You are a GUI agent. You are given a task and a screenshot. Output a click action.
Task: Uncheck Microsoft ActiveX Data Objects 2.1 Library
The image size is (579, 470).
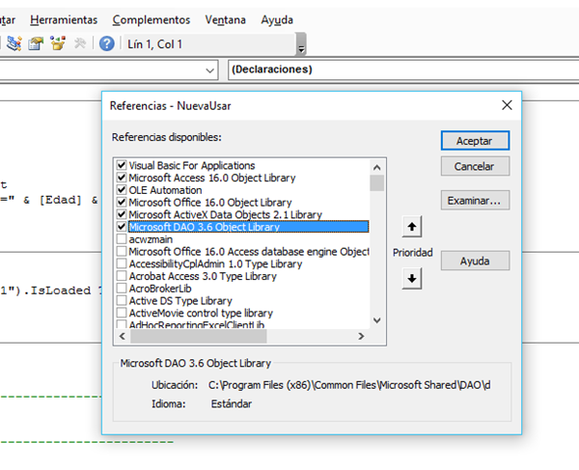tap(121, 215)
